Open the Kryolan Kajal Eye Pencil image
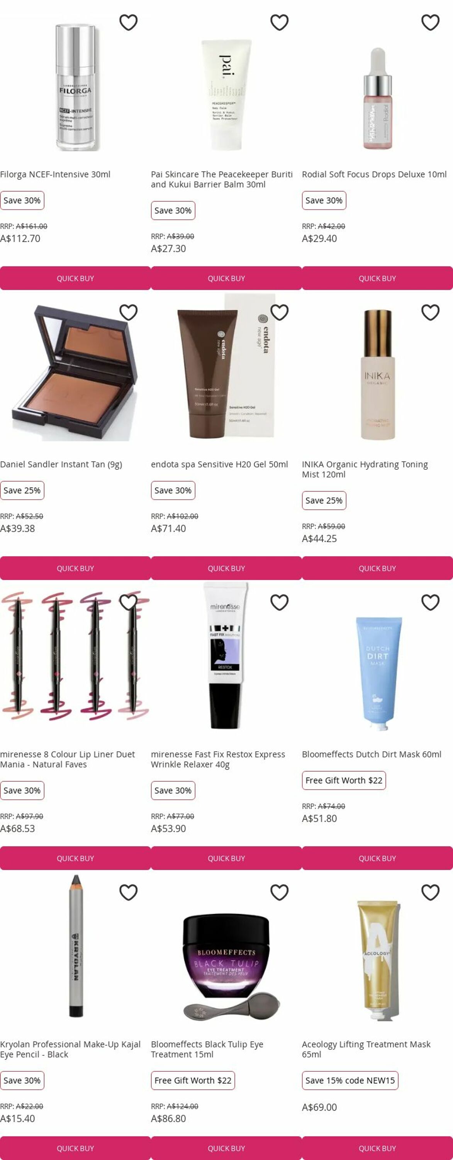 point(76,946)
